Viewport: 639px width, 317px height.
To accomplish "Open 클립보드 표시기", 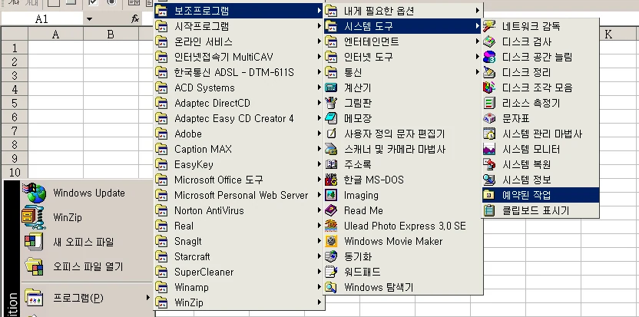I will [541, 210].
